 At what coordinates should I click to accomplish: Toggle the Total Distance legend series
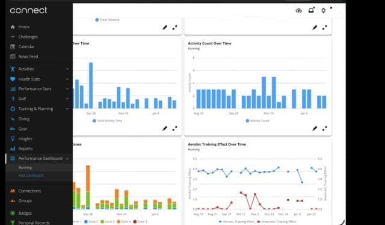coord(107,20)
